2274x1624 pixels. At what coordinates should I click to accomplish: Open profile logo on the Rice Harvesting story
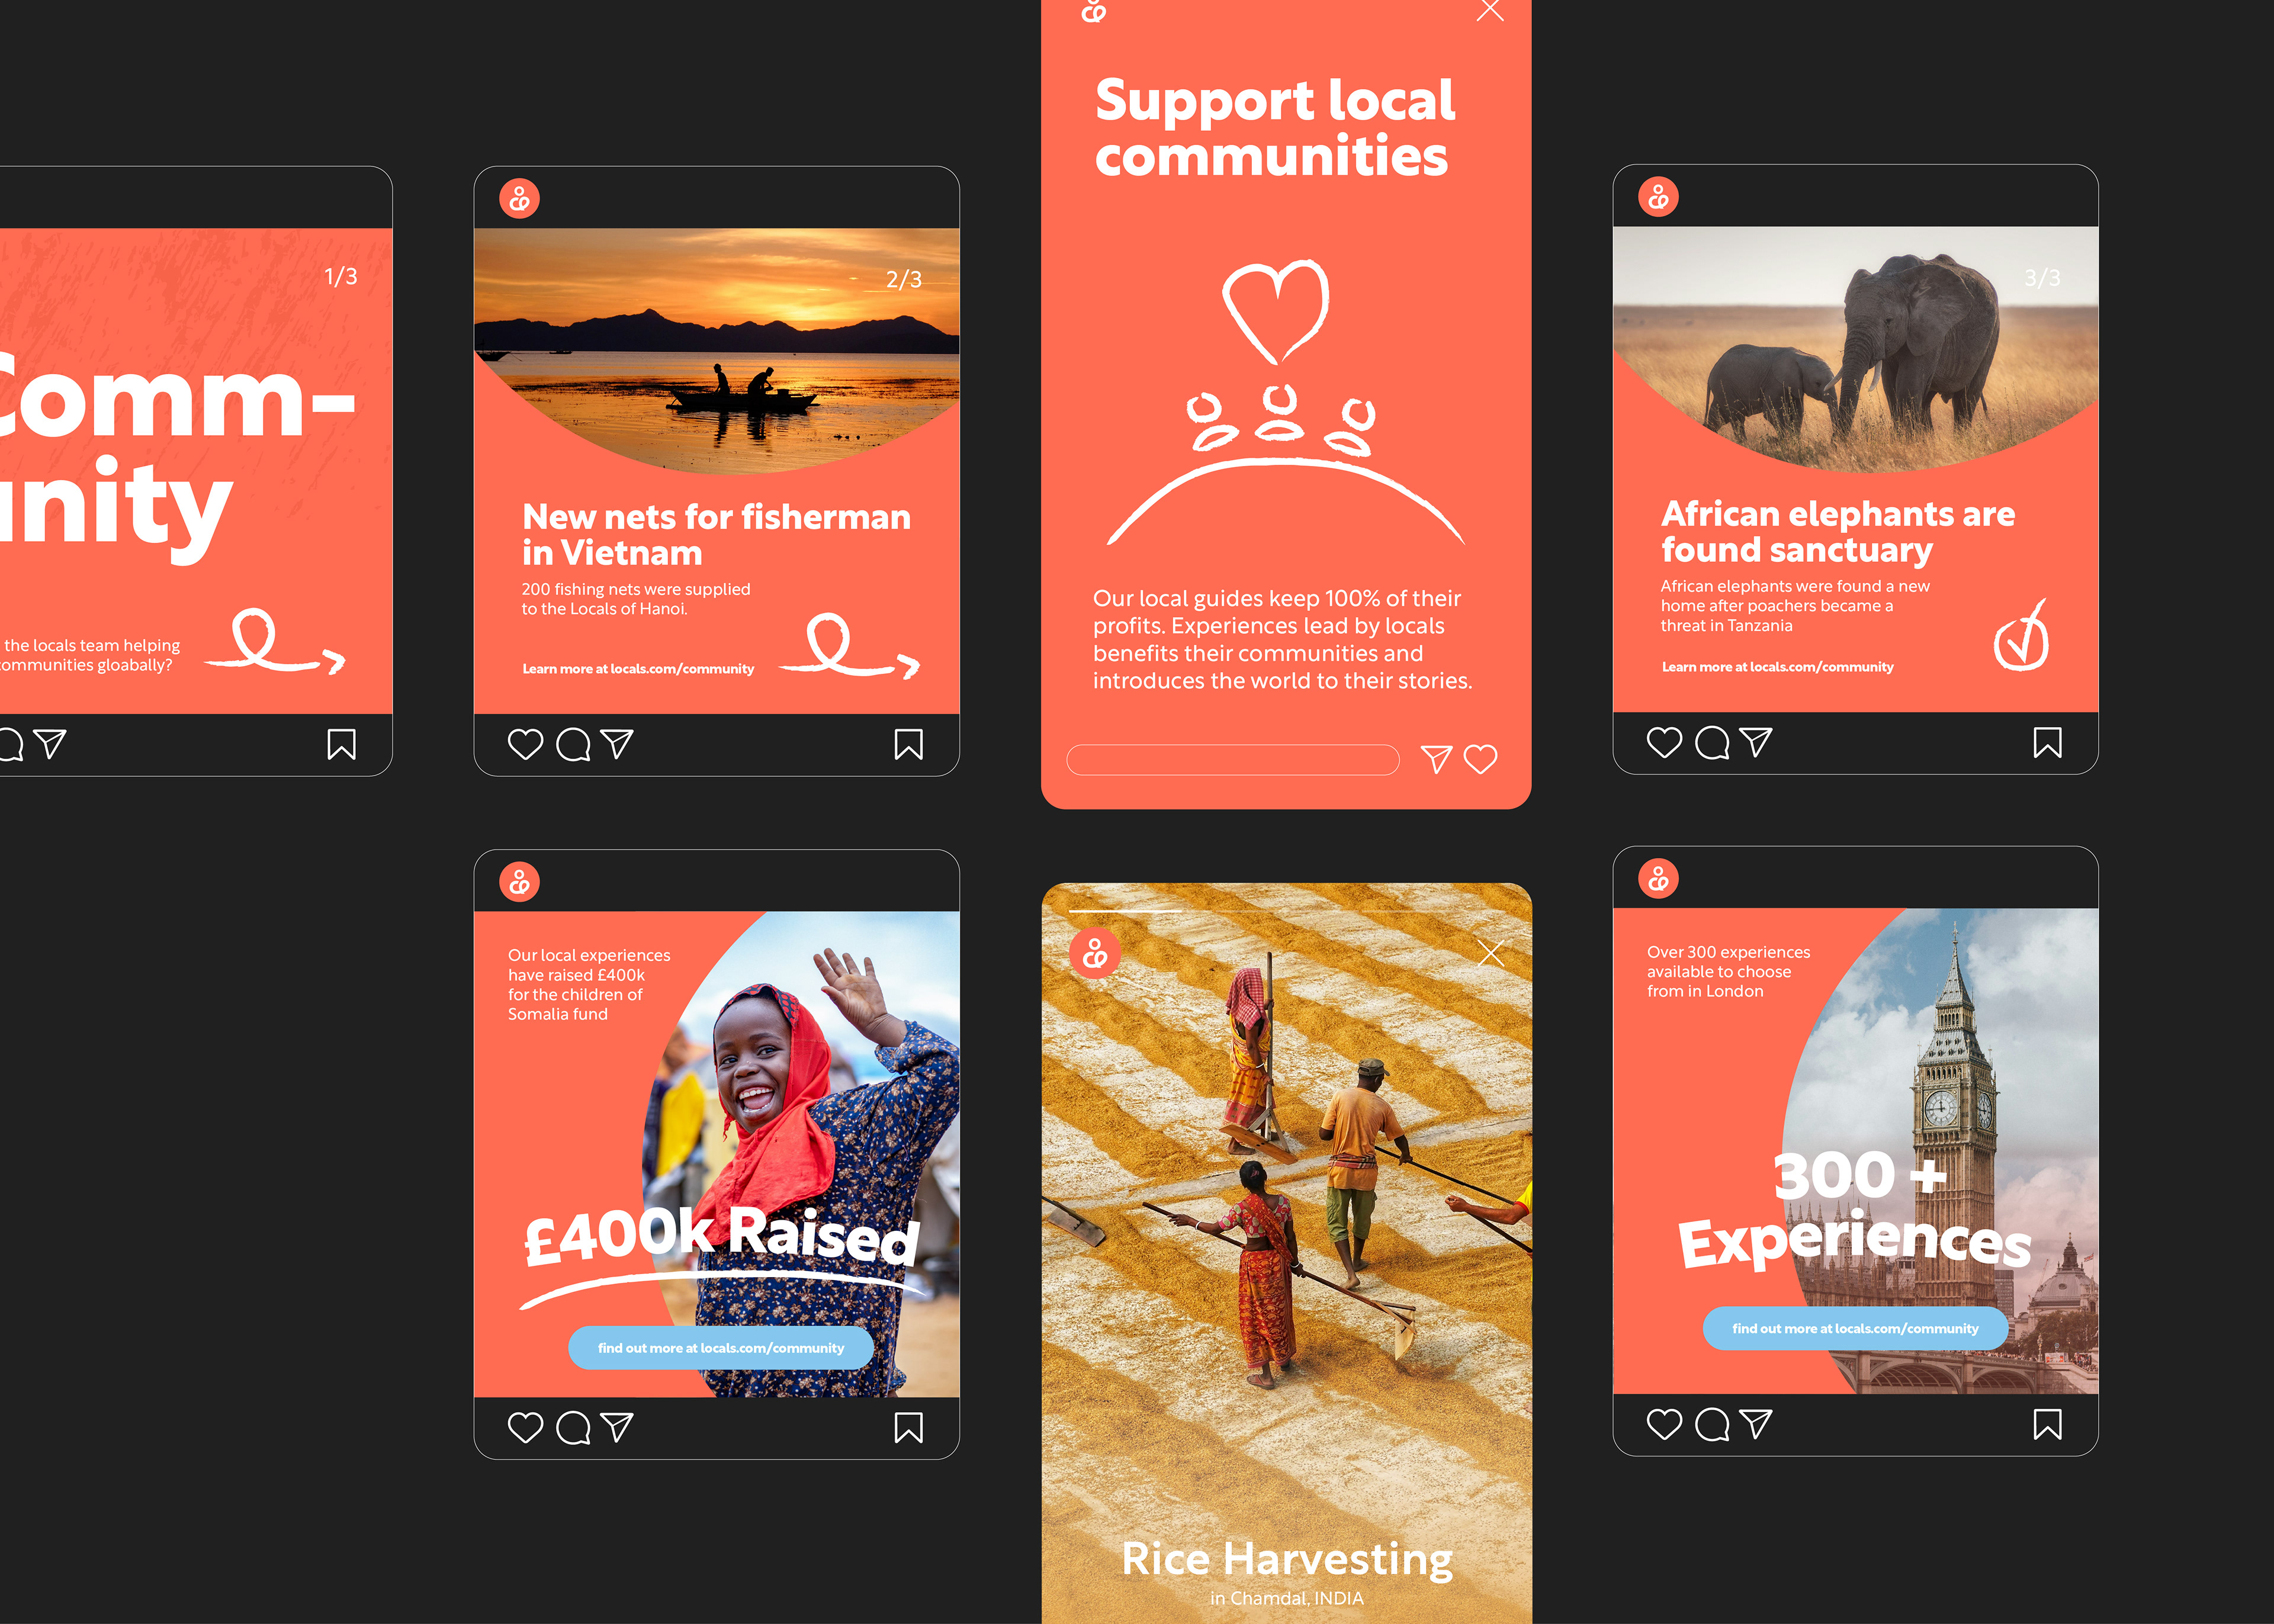pos(1095,953)
